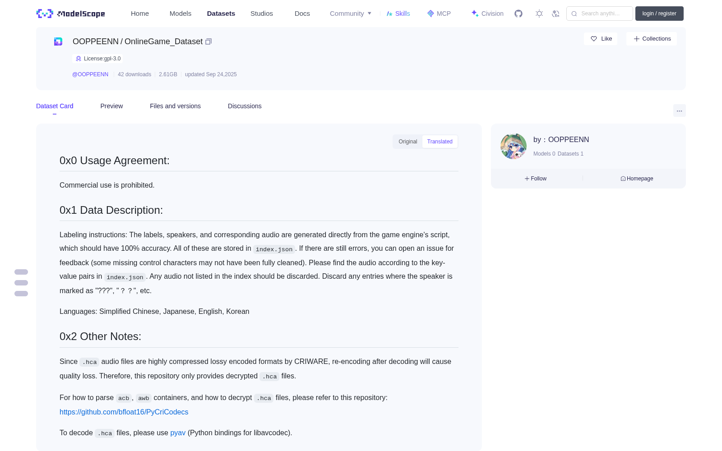Click the 'updated Sep 24,2025' text
Viewport: 722px width, 451px height.
coord(211,74)
